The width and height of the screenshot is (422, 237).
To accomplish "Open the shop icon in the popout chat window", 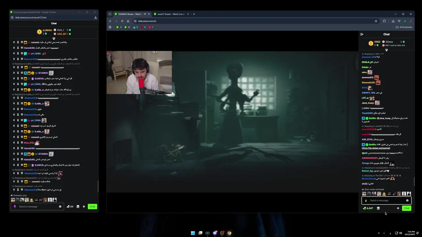I will click(x=78, y=207).
